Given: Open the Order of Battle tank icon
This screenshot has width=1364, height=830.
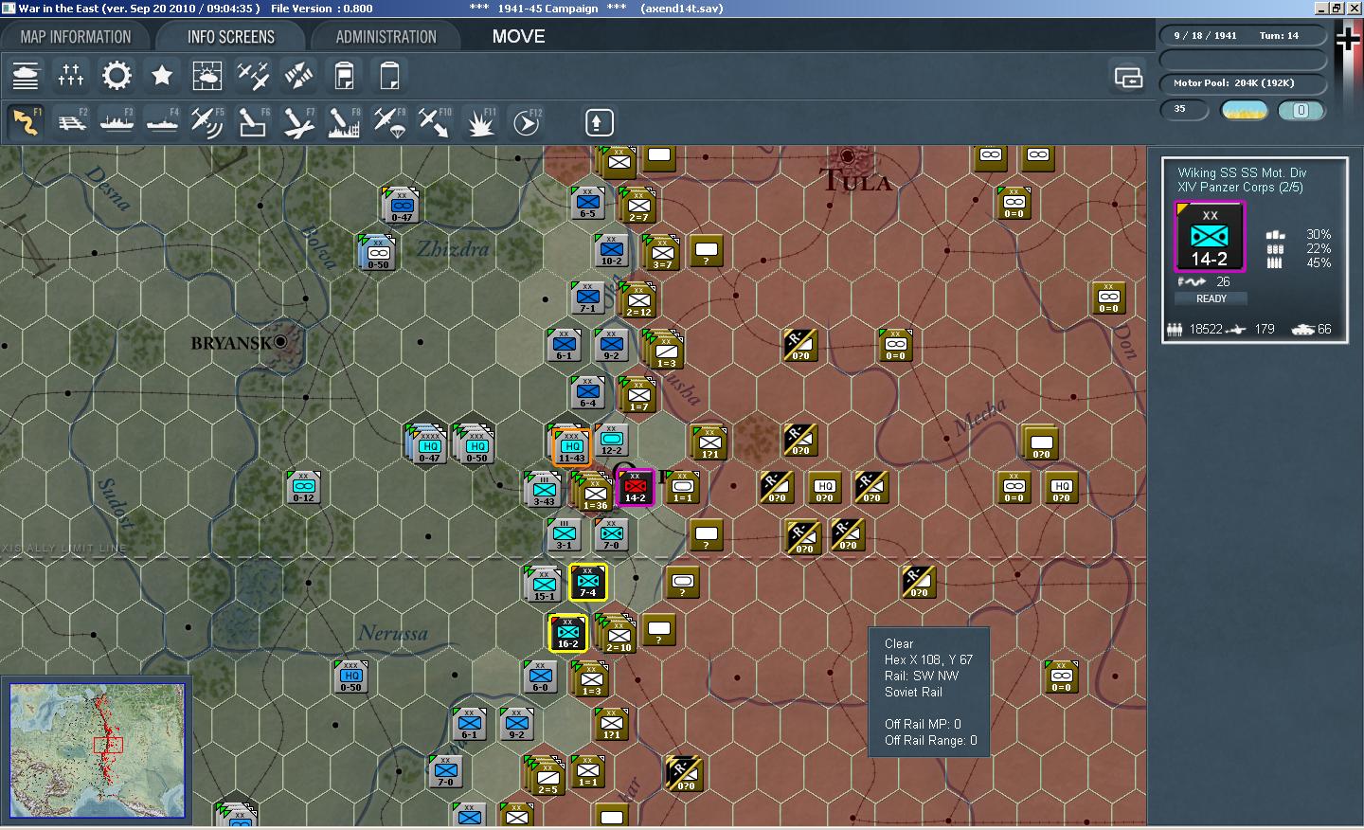Looking at the screenshot, I should coord(26,75).
